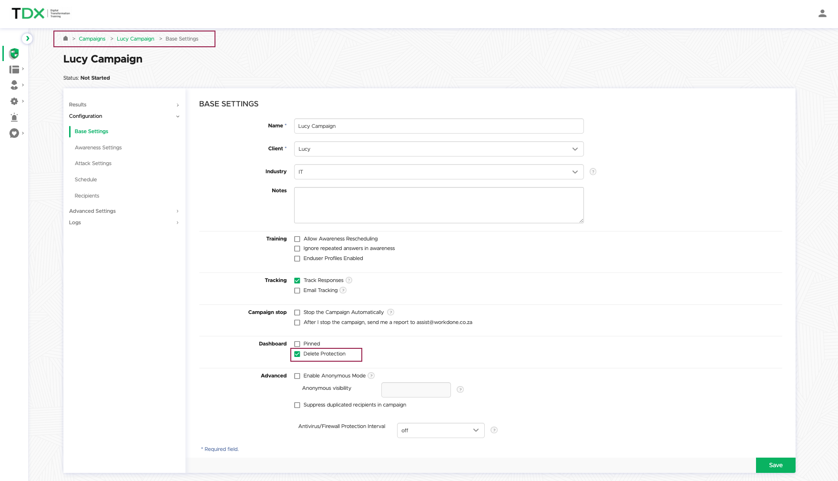Open the green shield campaigns section
The image size is (838, 481).
(14, 53)
